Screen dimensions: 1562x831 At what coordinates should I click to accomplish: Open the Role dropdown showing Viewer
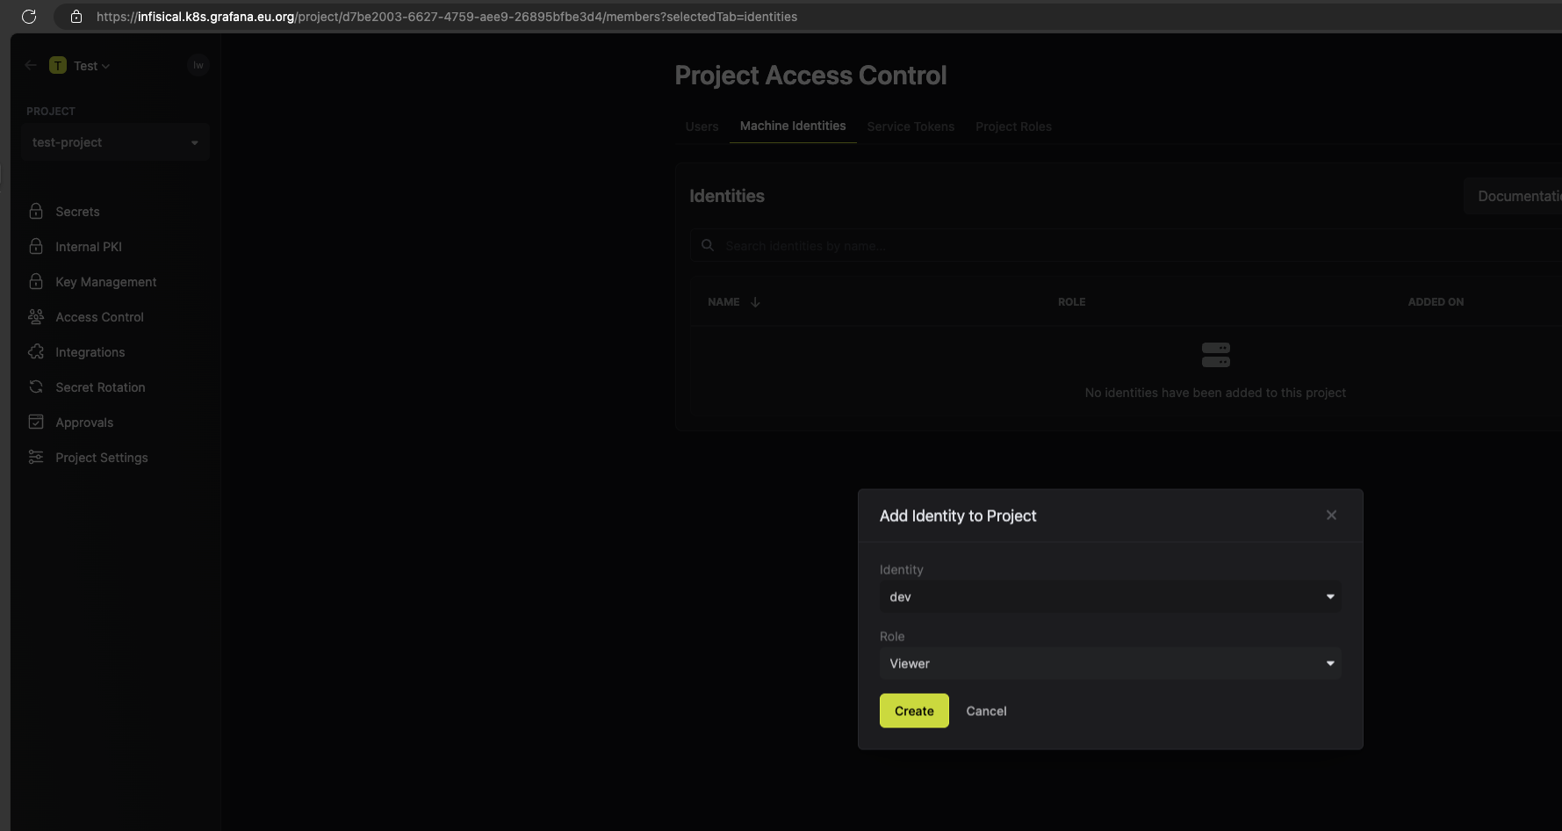[1109, 663]
